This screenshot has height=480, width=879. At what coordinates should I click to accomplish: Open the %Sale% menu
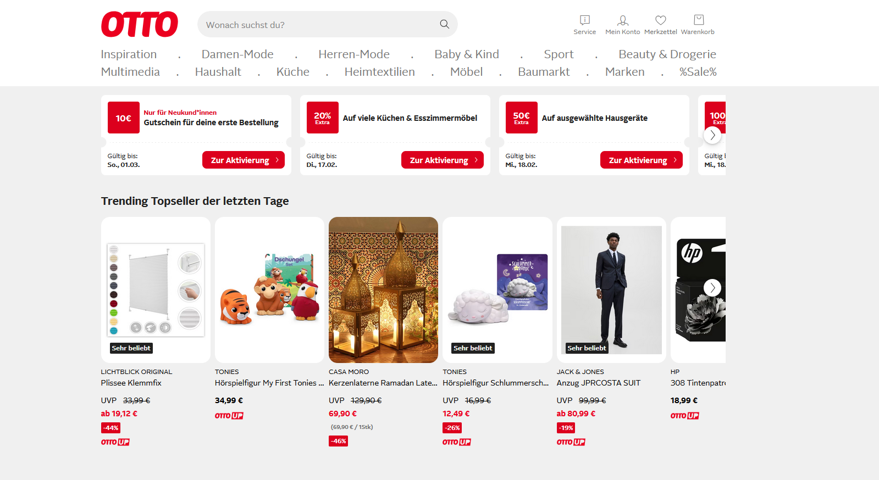698,72
